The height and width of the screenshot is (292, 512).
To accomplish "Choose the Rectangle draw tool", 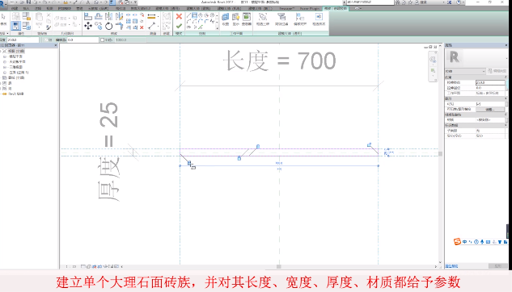I will pos(194,15).
